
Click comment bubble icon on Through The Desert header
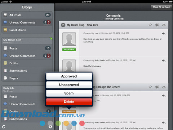(x=157, y=87)
